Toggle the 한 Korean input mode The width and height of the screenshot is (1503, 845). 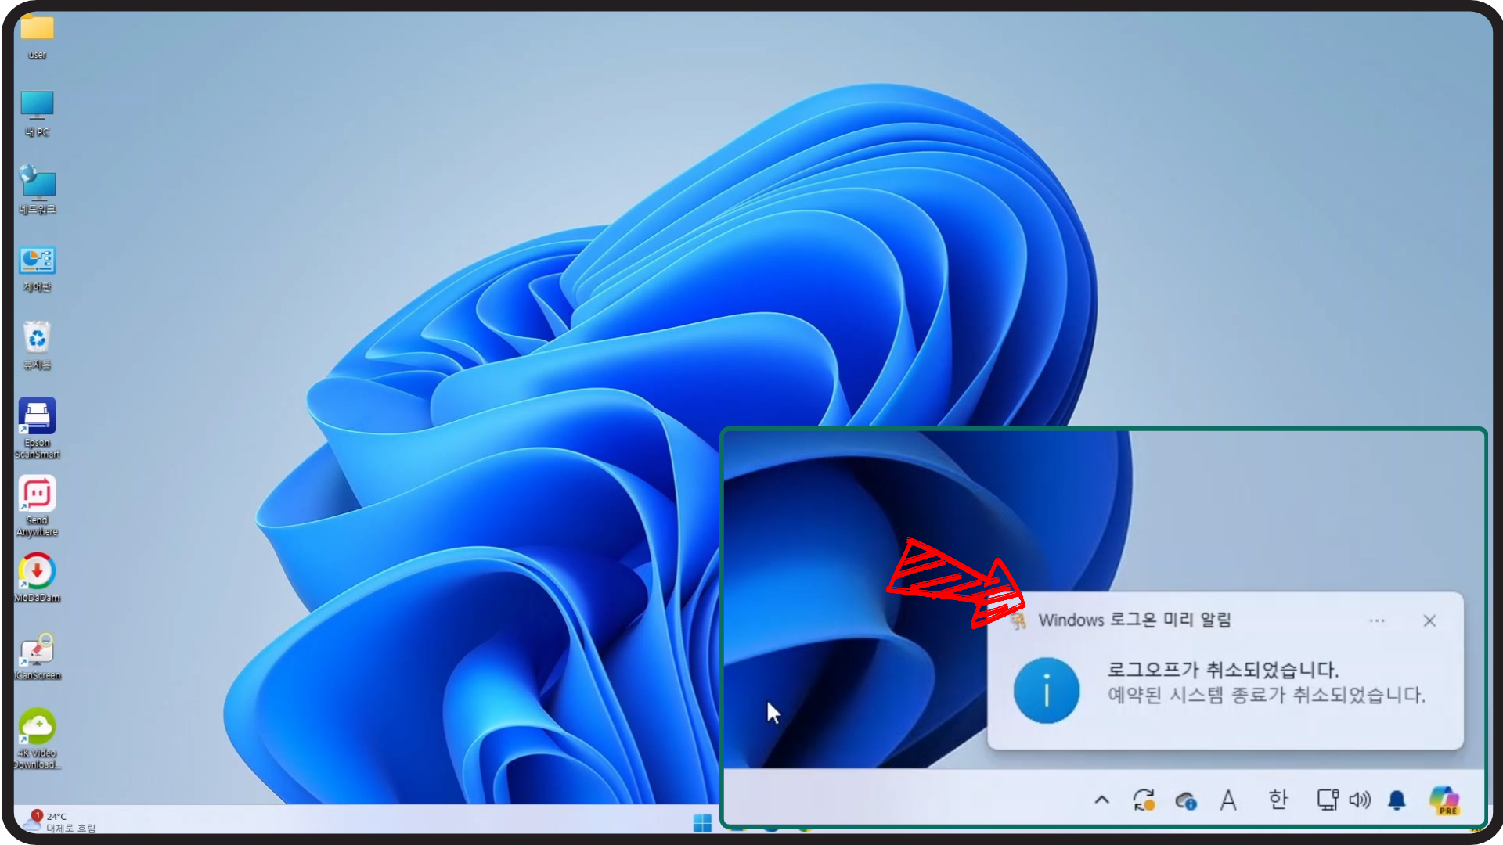1278,800
